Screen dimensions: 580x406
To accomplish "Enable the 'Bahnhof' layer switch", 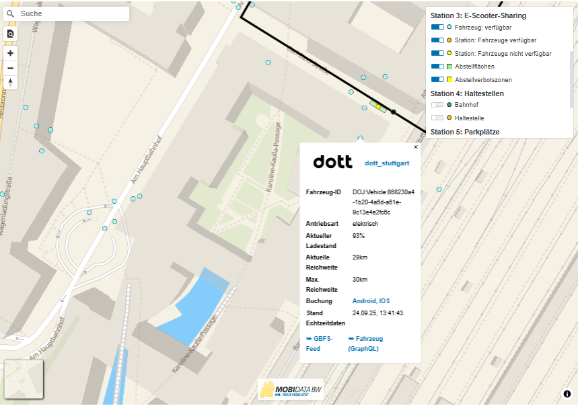I will point(437,106).
